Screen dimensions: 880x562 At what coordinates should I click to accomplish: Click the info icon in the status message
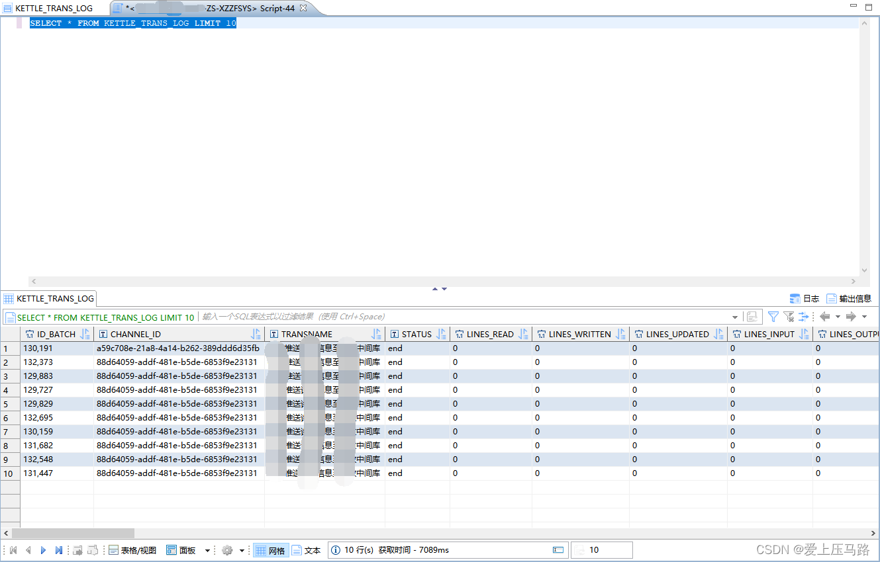[x=336, y=550]
